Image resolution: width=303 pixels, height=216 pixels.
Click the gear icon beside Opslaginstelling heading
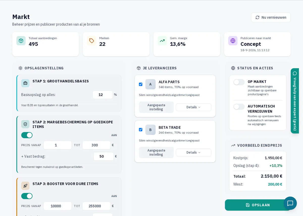[x=20, y=68]
